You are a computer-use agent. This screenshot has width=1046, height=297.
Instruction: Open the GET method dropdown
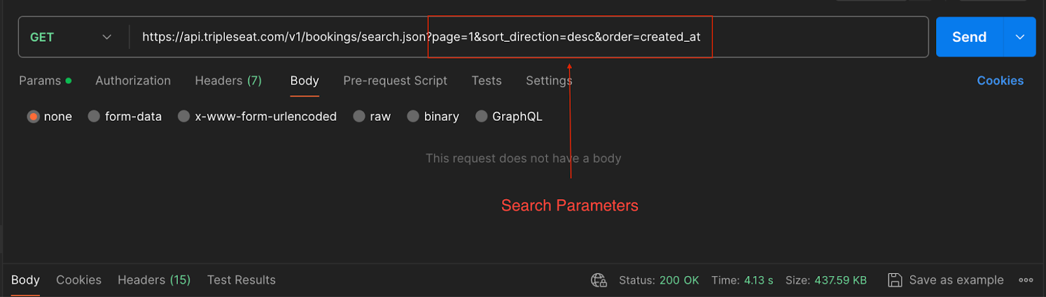pyautogui.click(x=71, y=37)
